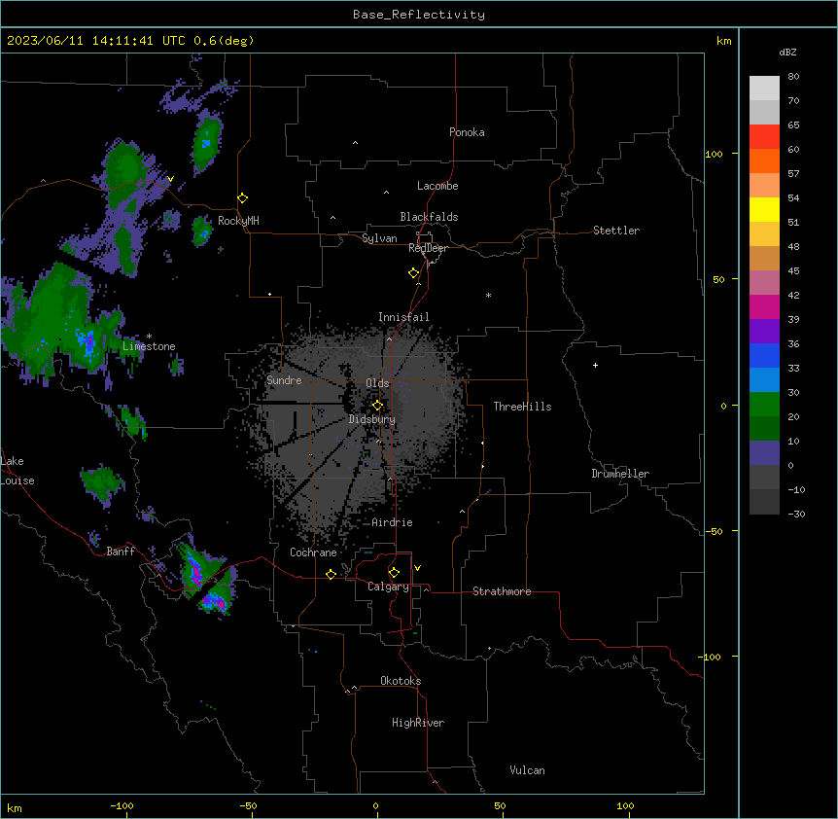Click the Strathmore label
838x819 pixels.
502,591
